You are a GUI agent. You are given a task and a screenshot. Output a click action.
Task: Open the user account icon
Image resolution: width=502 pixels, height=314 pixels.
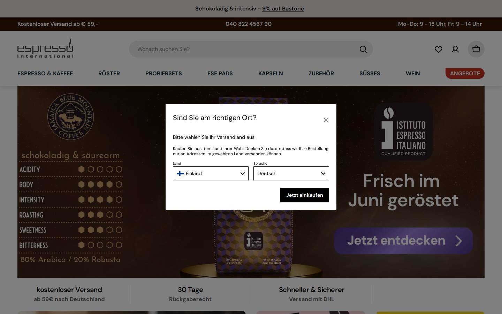(455, 49)
